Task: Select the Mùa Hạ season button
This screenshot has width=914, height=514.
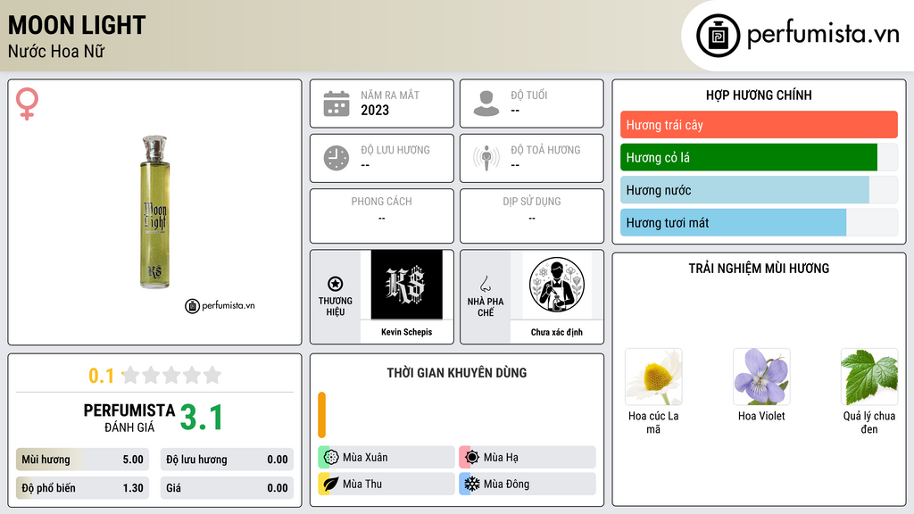Action: click(528, 458)
